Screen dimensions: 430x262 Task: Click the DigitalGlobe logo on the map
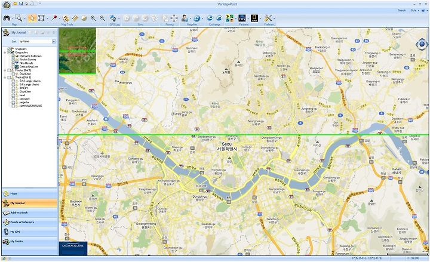(73, 248)
